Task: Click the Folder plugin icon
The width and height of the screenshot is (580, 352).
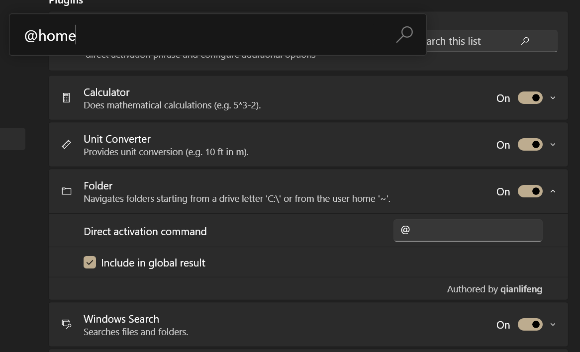Action: 67,191
